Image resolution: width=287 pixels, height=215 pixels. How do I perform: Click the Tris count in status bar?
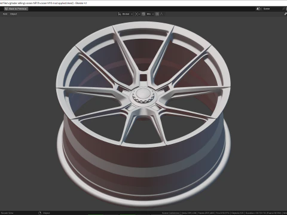(222, 213)
